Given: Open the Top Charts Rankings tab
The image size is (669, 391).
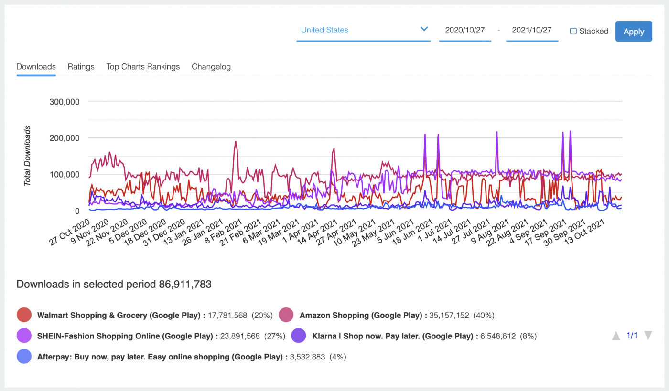Looking at the screenshot, I should coord(143,67).
